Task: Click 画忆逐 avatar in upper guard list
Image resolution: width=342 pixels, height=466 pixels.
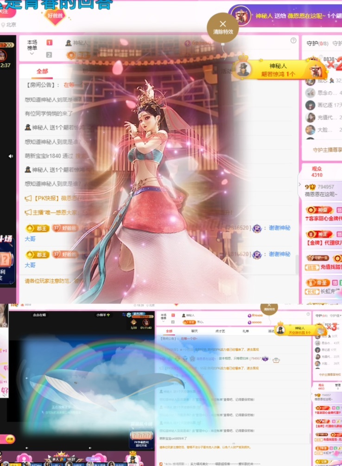Action: click(x=310, y=105)
